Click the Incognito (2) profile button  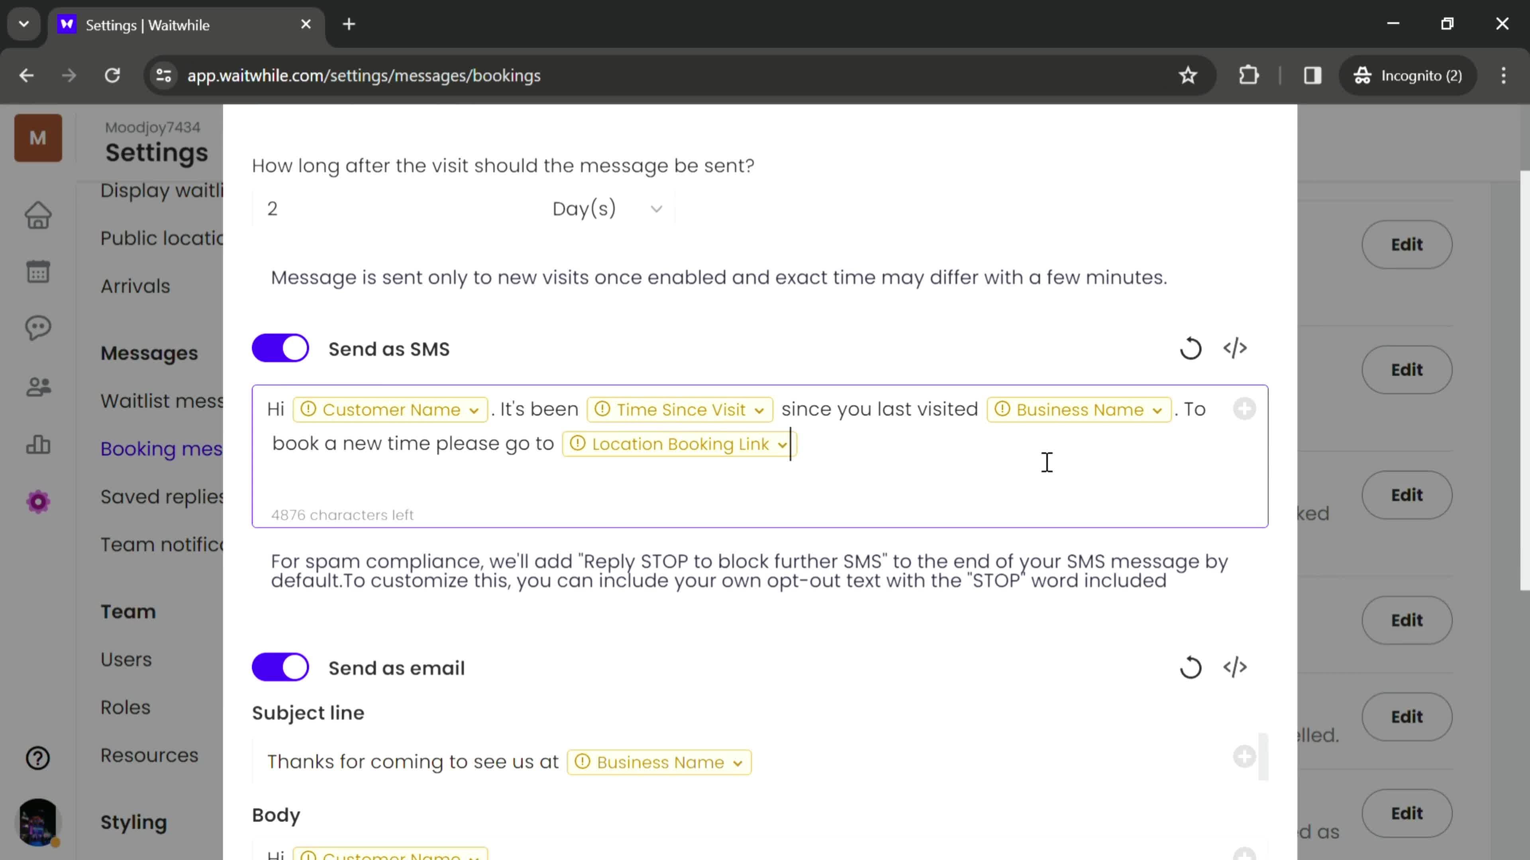(1408, 75)
